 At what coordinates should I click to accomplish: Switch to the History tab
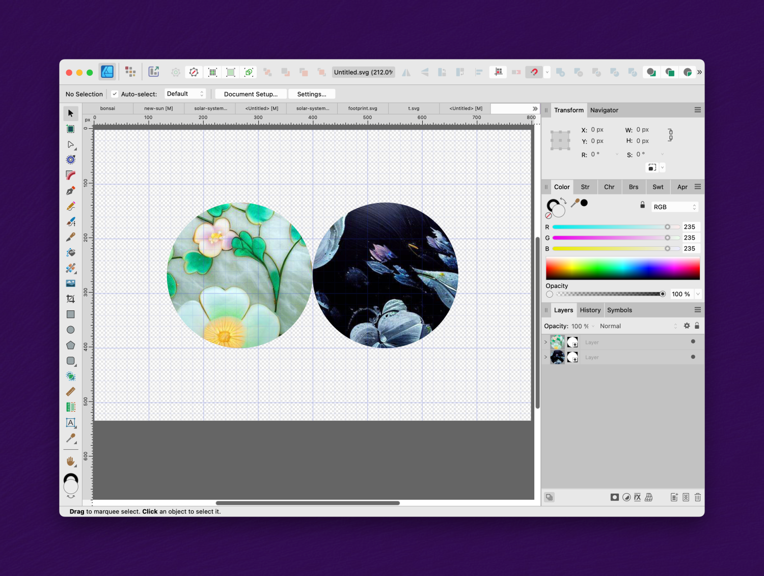coord(590,310)
